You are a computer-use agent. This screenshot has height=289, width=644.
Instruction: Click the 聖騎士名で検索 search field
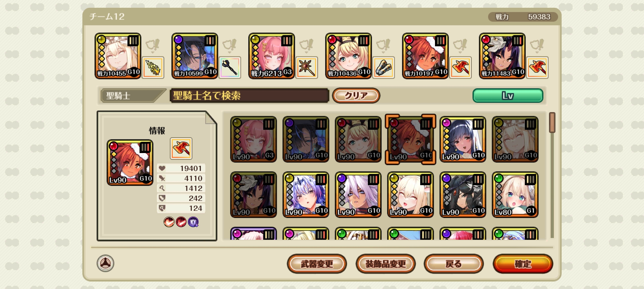coord(249,96)
